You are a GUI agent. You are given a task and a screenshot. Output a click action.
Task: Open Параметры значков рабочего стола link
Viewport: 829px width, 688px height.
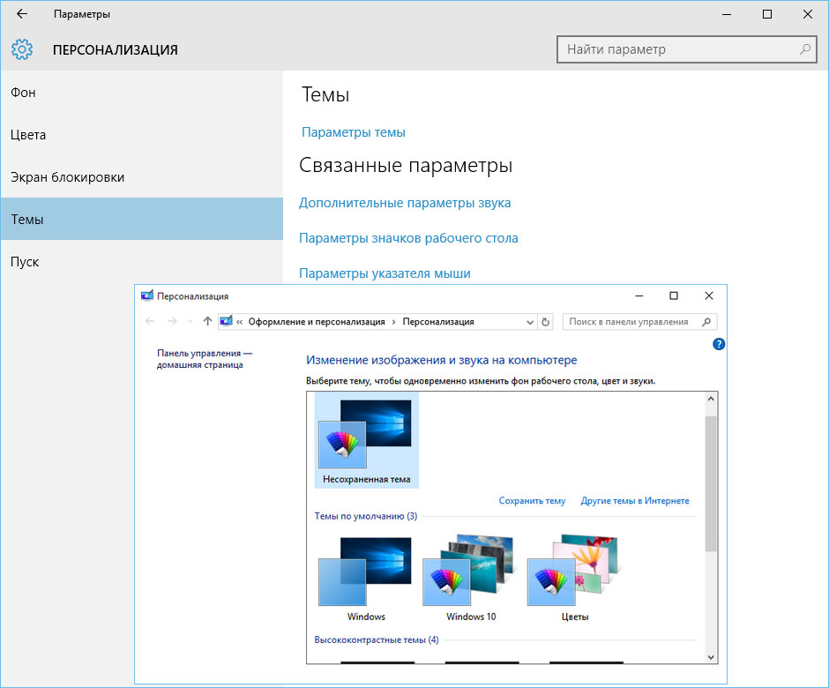pyautogui.click(x=408, y=238)
